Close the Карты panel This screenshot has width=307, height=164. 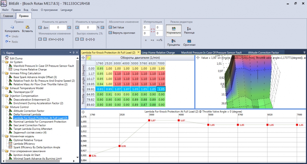(77, 53)
